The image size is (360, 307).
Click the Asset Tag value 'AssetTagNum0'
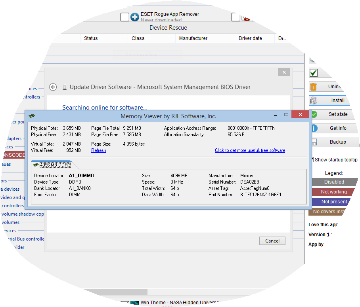[255, 188]
